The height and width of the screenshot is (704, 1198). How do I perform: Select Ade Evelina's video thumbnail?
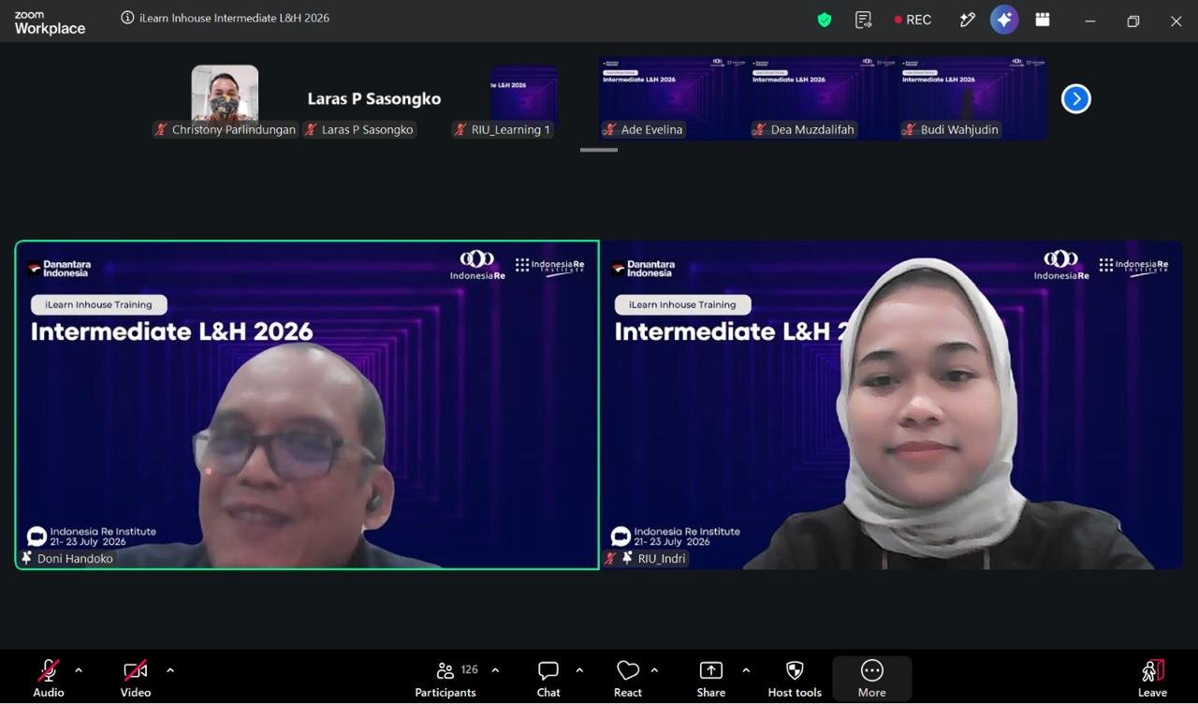673,98
